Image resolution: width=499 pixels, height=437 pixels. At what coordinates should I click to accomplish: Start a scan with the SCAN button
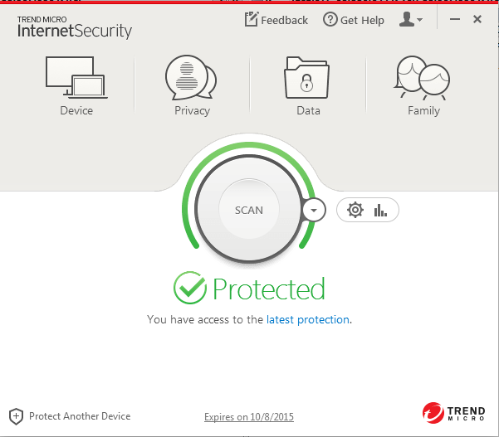click(249, 210)
